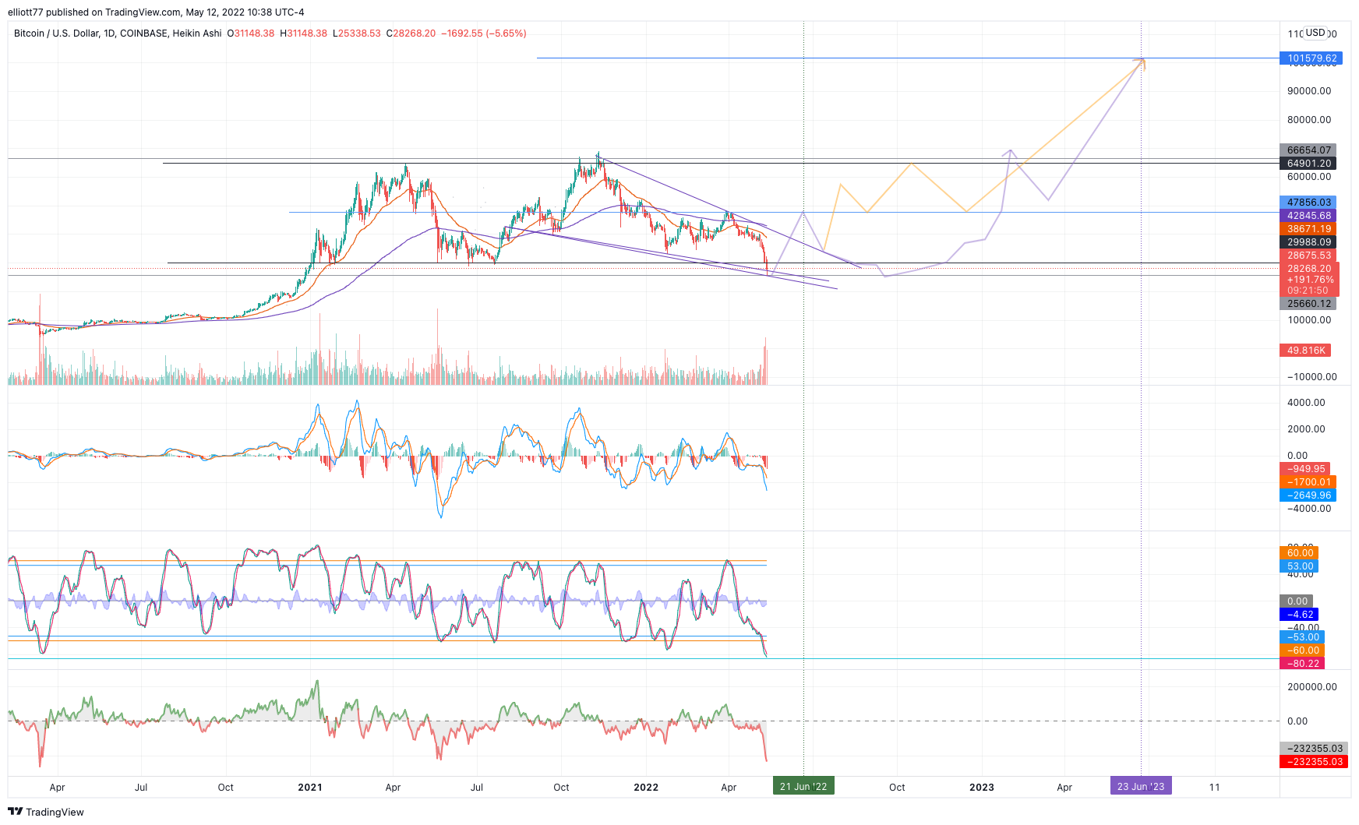The image size is (1359, 825).
Task: Click the −4.62 blue label
Action: tap(1299, 614)
